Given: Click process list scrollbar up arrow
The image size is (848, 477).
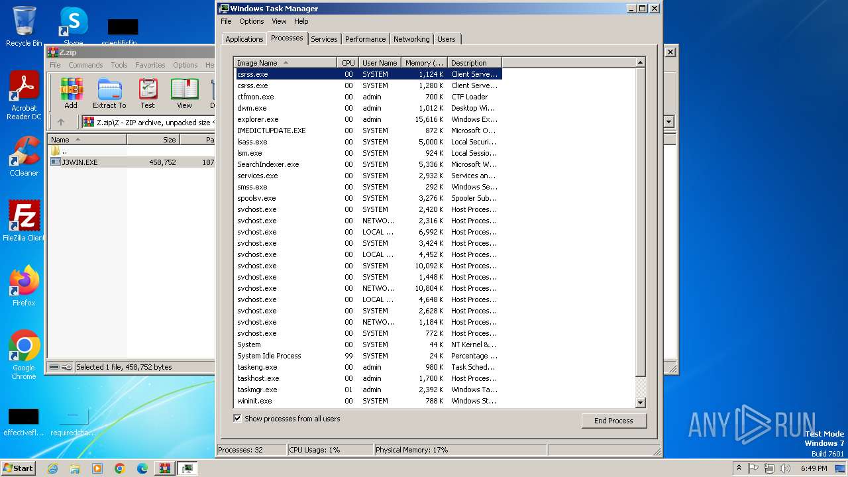Looking at the screenshot, I should (640, 62).
